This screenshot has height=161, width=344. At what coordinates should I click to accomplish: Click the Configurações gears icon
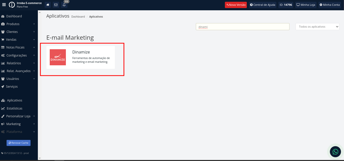pos(3,56)
